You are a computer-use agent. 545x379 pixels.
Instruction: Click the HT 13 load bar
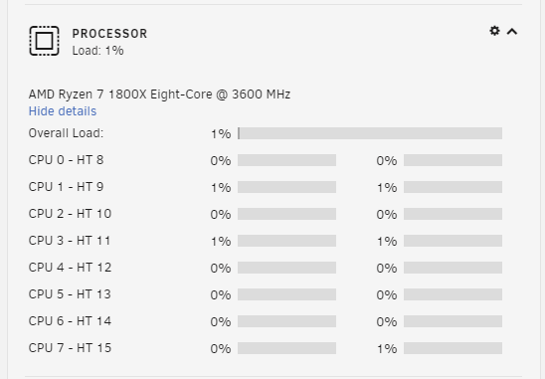pos(453,294)
